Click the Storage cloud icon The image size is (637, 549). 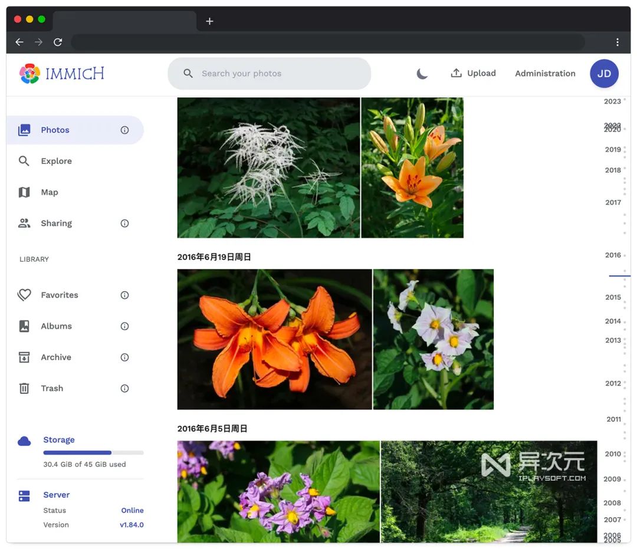pos(24,441)
